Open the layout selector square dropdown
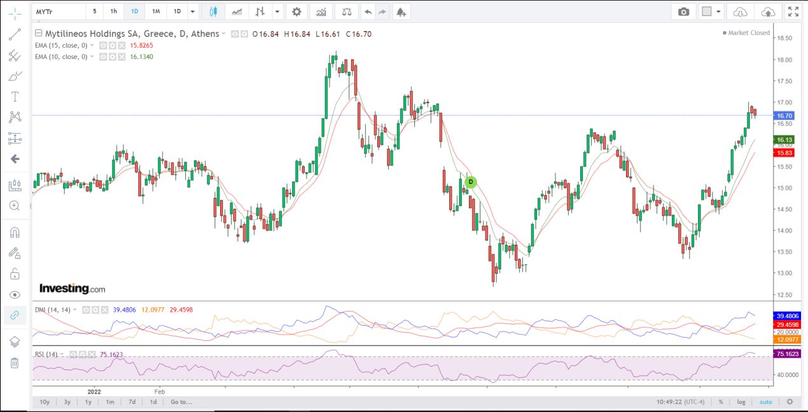Screen dimensions: 808x412 click(711, 11)
